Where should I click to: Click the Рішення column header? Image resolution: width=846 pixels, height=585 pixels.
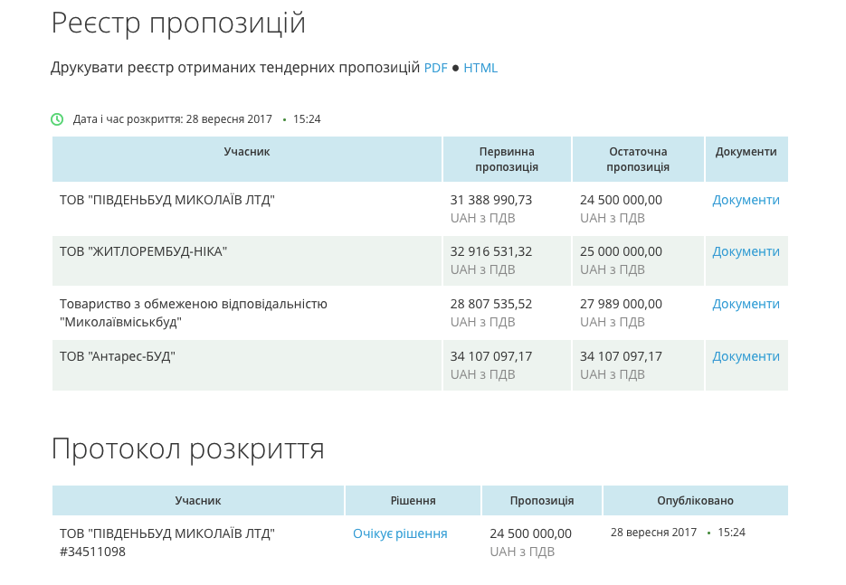pos(413,500)
